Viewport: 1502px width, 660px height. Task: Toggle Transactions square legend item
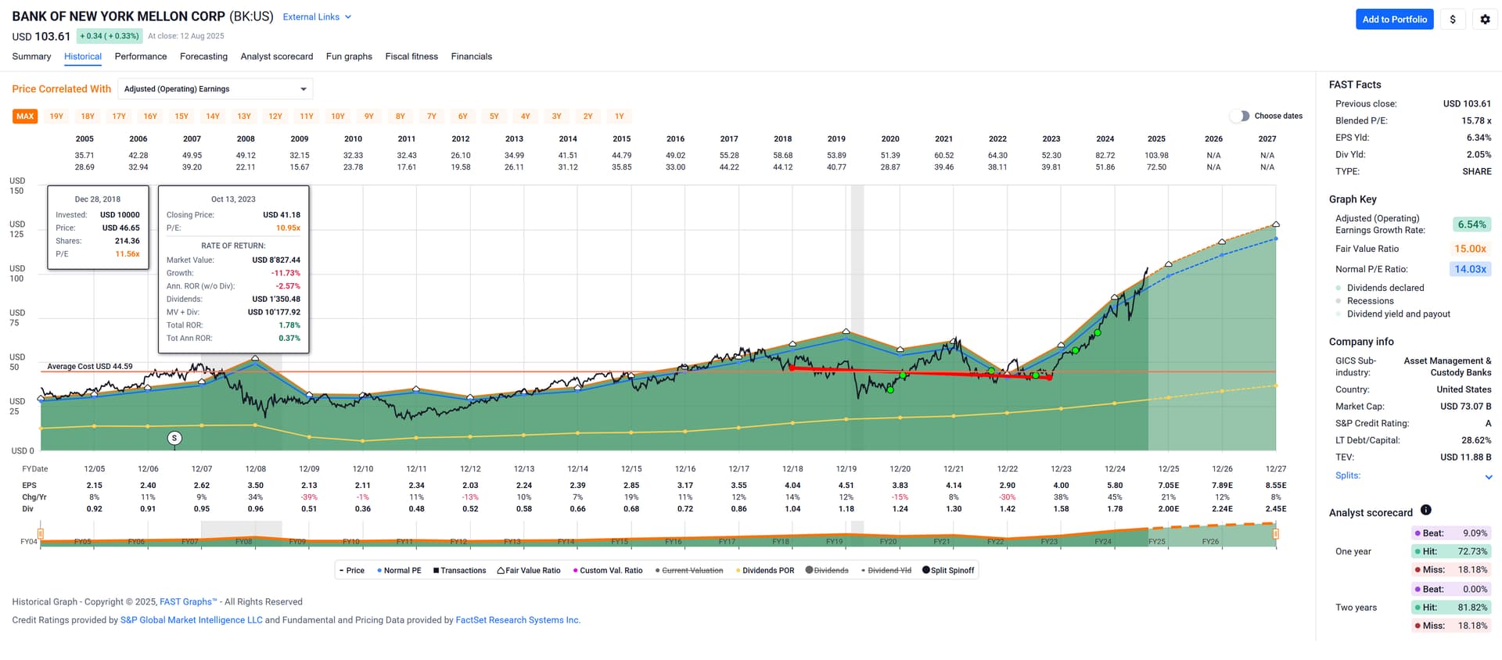click(x=436, y=571)
